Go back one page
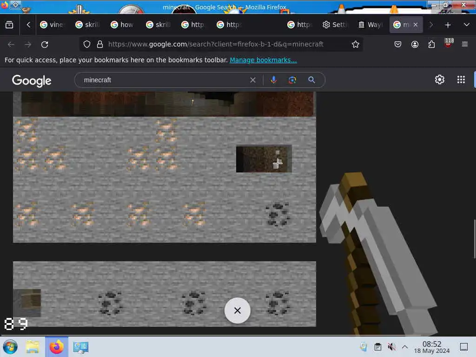This screenshot has width=476, height=357. [x=11, y=45]
